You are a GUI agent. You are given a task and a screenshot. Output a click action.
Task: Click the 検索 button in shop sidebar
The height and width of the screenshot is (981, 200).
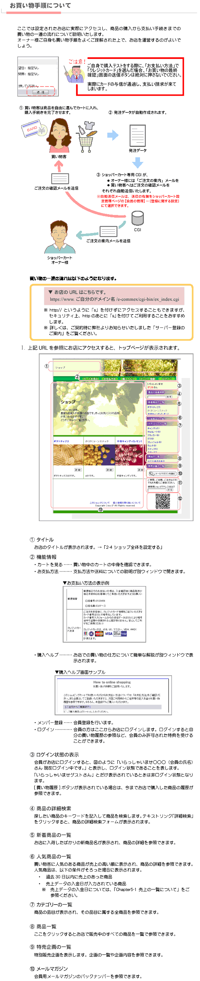point(169,396)
